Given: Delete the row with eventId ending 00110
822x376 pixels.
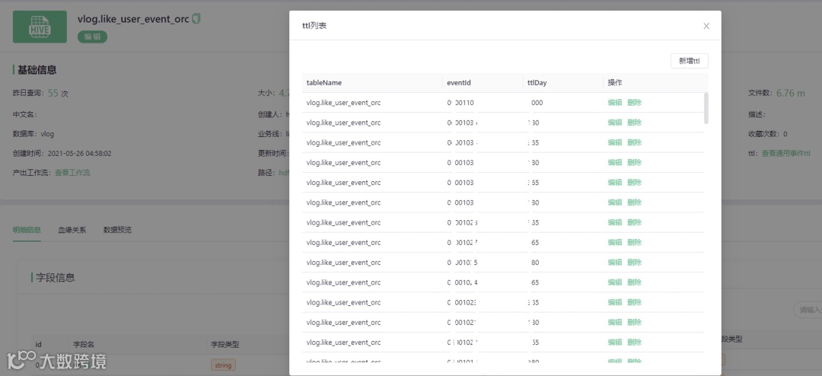Looking at the screenshot, I should (634, 103).
